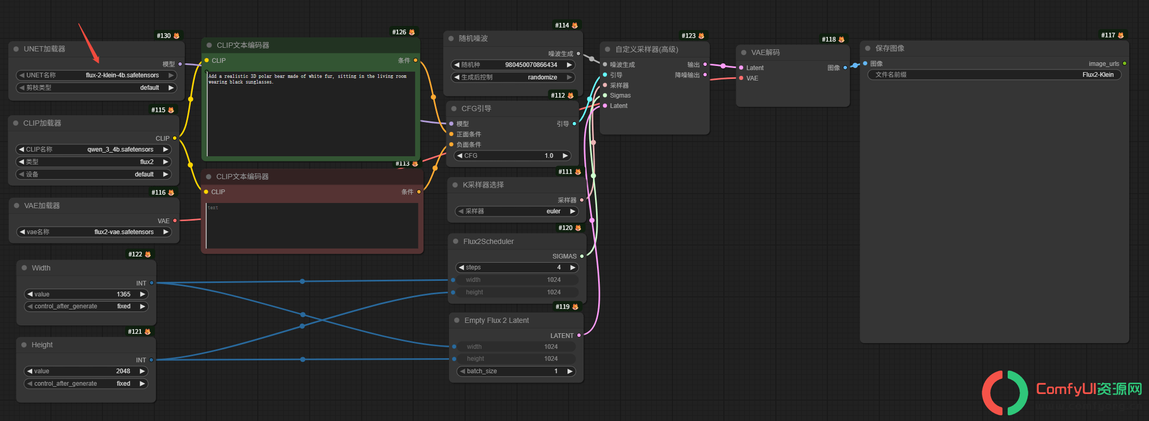This screenshot has height=421, width=1149.
Task: Click the #126 badge fox icon
Action: 412,32
